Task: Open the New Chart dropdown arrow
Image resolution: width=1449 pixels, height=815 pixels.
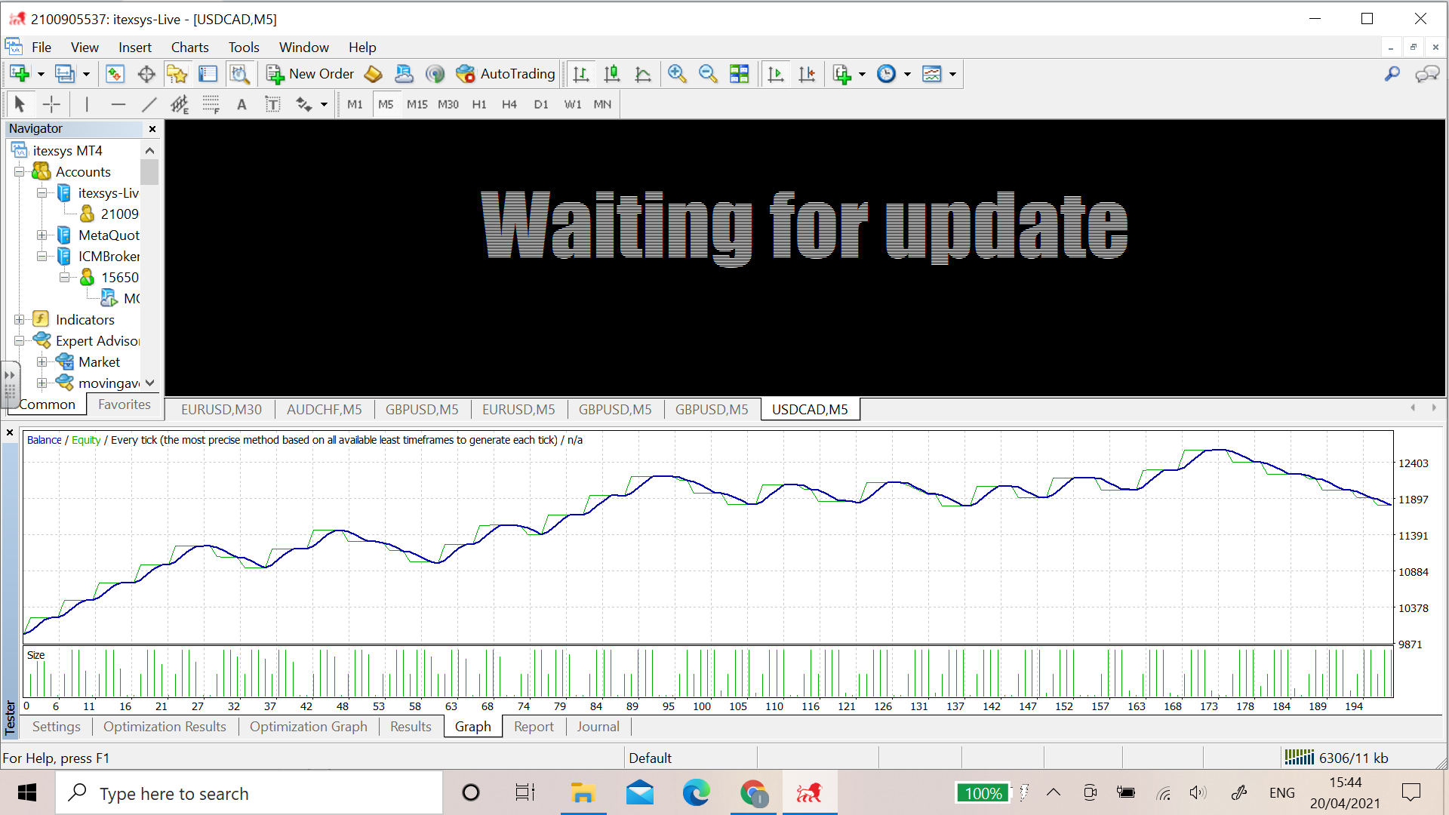Action: pos(41,74)
